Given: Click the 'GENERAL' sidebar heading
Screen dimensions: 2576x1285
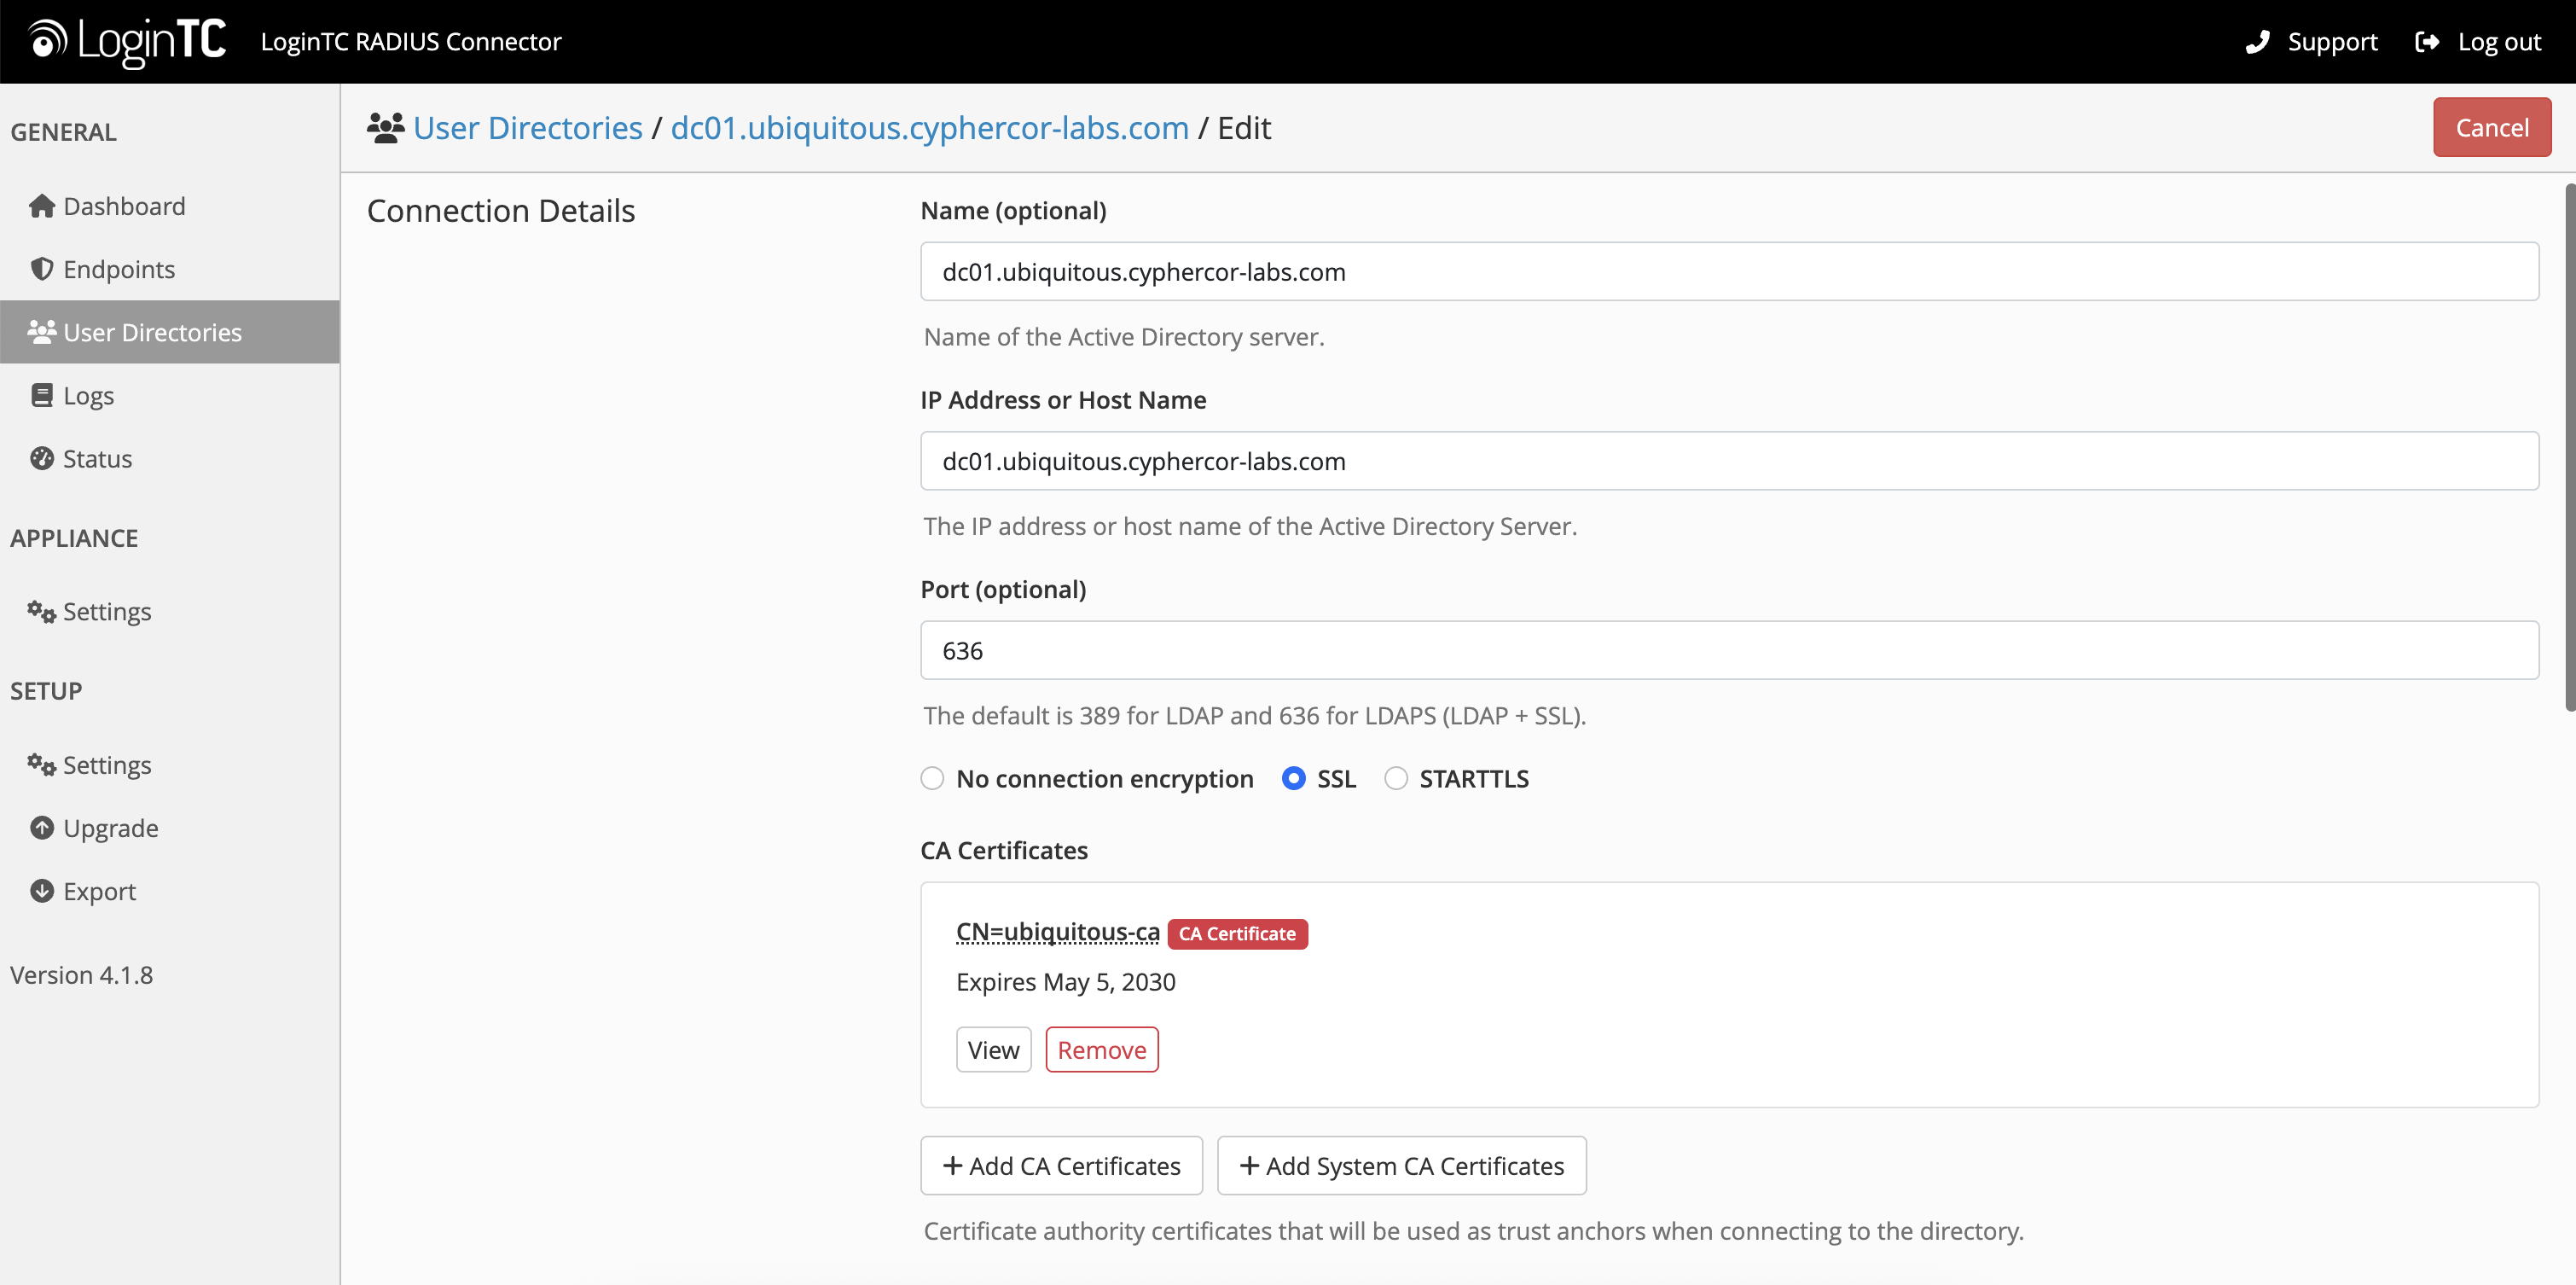Looking at the screenshot, I should pos(63,131).
